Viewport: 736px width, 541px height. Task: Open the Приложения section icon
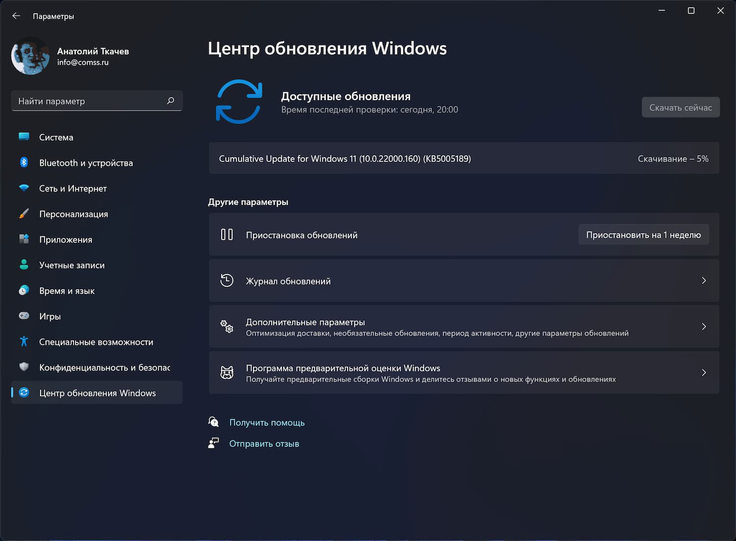pos(24,239)
